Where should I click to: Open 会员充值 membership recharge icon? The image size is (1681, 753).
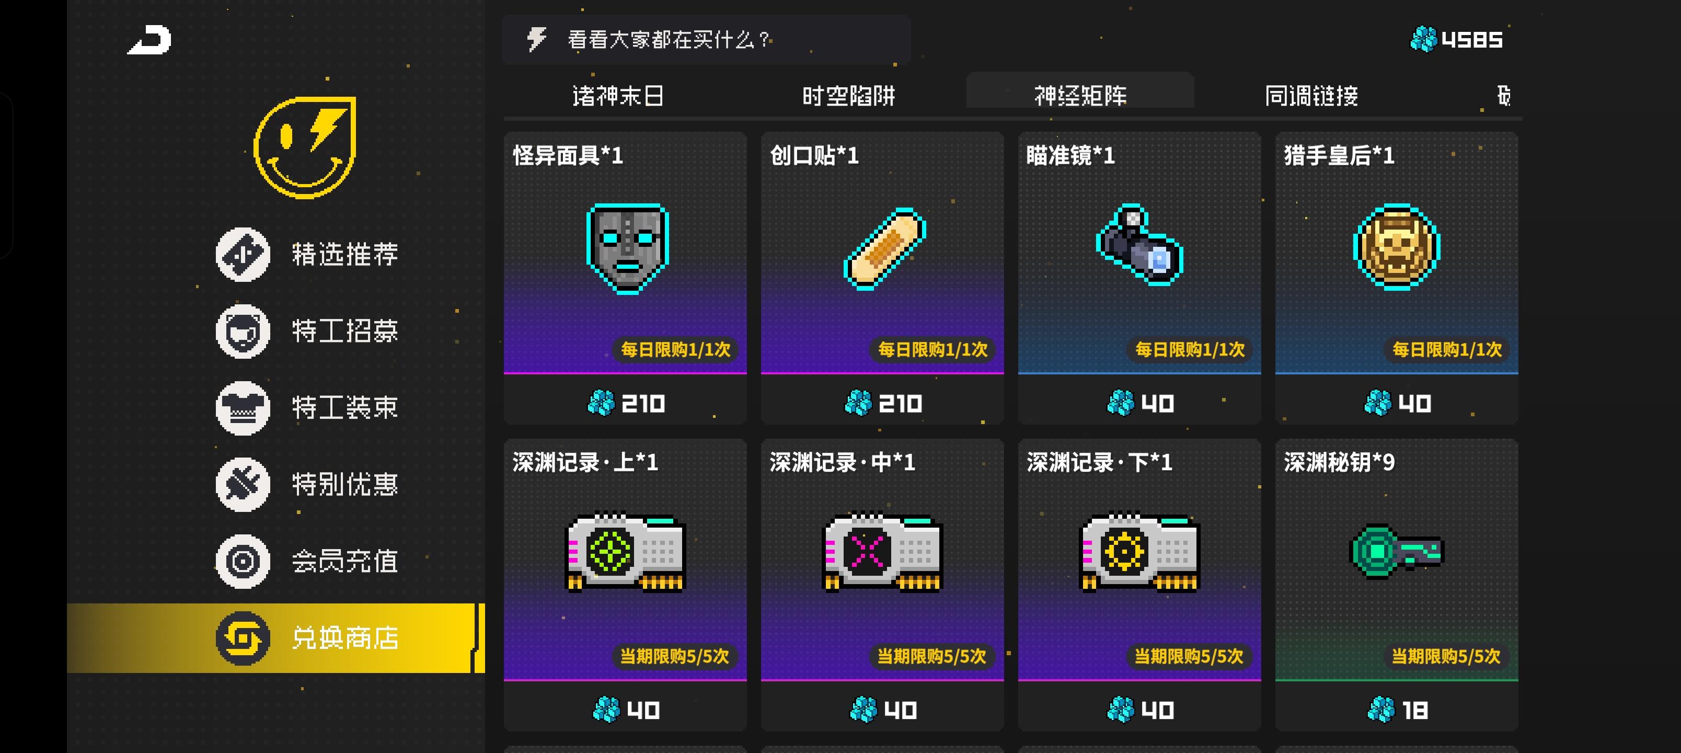243,562
